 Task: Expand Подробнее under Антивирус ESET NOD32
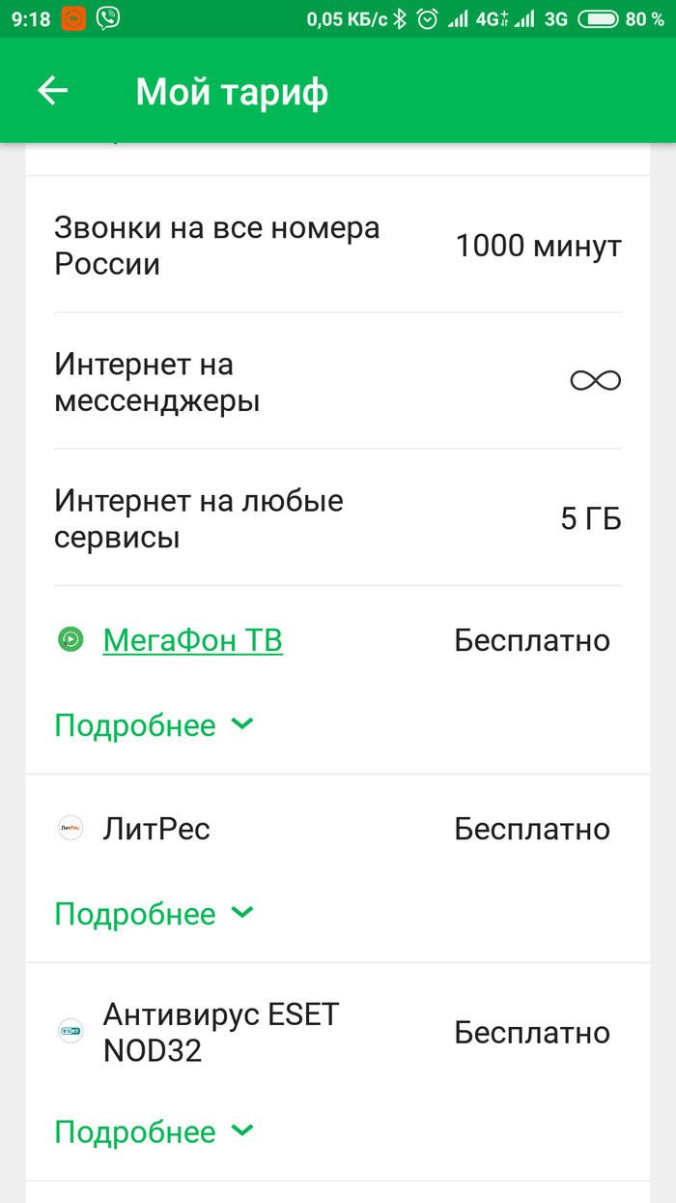135,1131
